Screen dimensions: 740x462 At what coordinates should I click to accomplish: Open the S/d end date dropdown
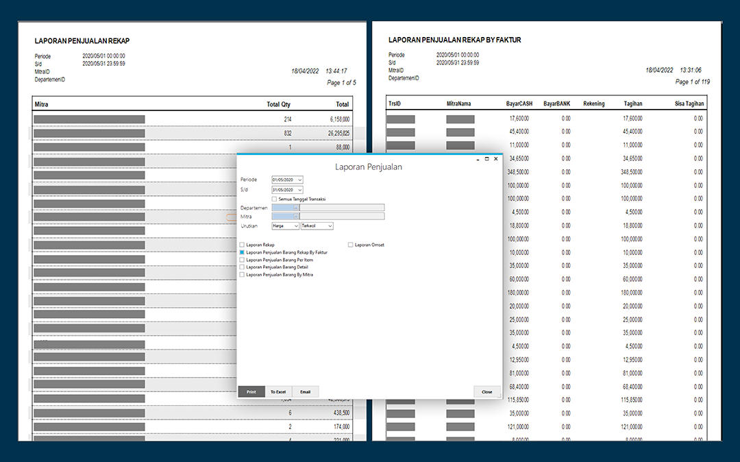pyautogui.click(x=299, y=190)
